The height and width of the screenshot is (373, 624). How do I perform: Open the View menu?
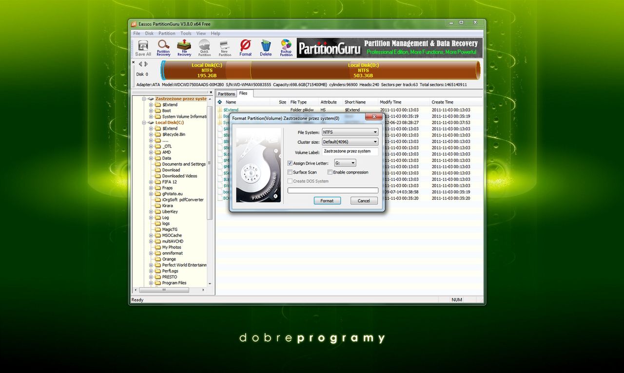pyautogui.click(x=201, y=34)
